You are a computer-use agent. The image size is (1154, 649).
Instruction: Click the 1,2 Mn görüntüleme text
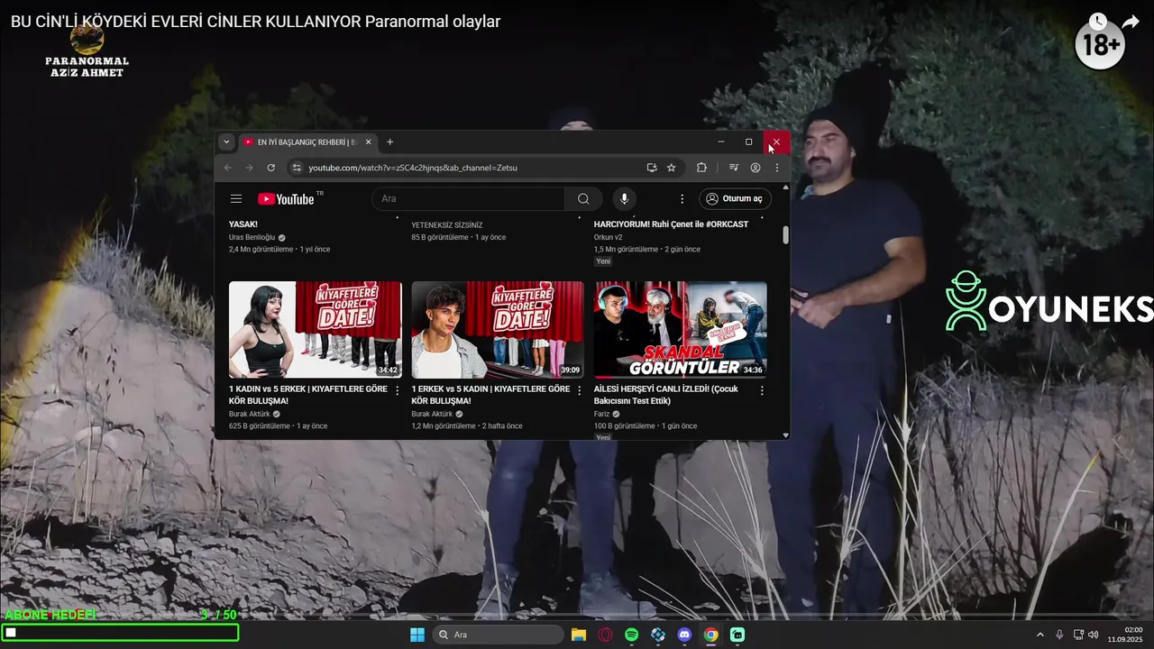click(x=444, y=425)
